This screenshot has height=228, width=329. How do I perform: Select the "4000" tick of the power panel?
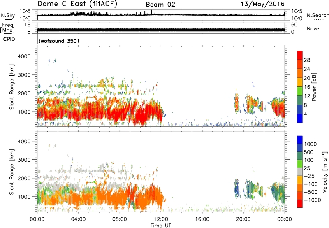click(x=24, y=56)
